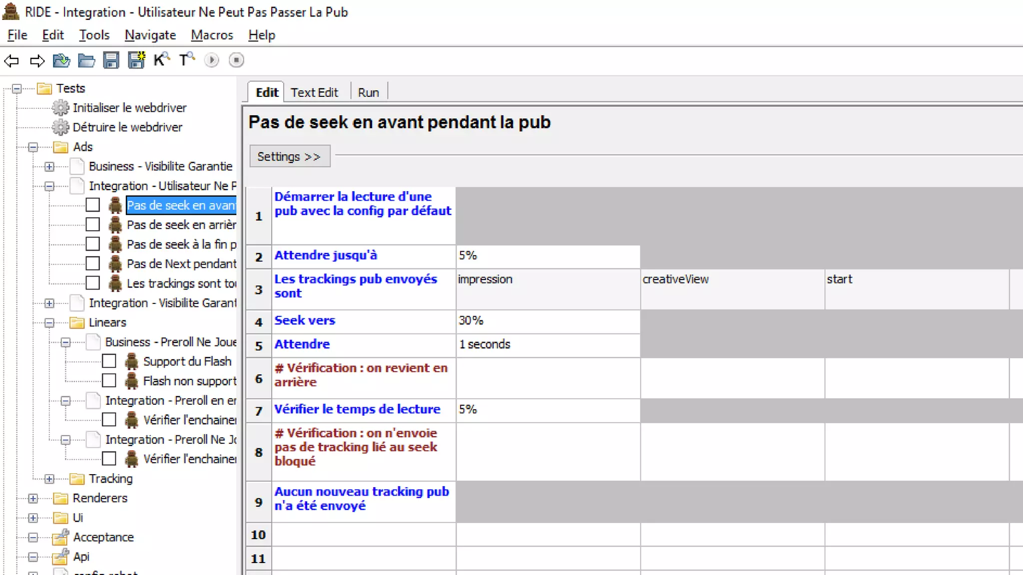Expand the Settings >> button

pos(289,156)
